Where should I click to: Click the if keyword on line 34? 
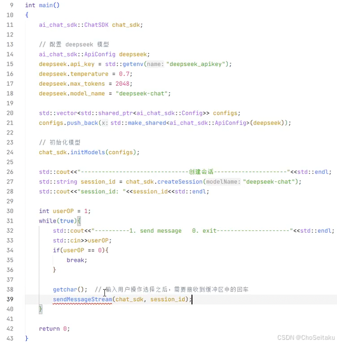pyautogui.click(x=56, y=251)
